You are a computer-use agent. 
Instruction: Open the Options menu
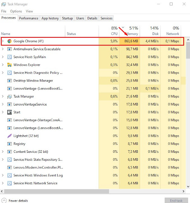click(16, 11)
